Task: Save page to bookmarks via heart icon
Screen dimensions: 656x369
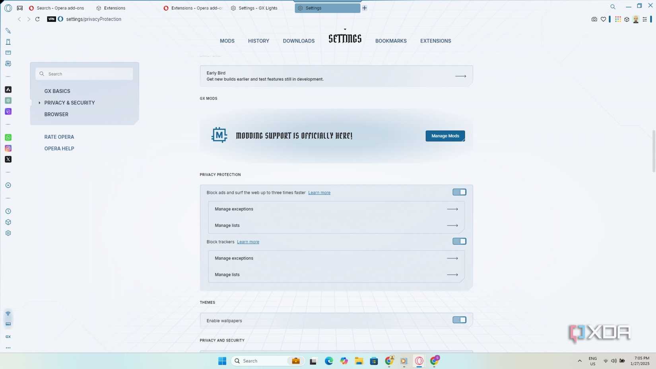Action: (603, 19)
